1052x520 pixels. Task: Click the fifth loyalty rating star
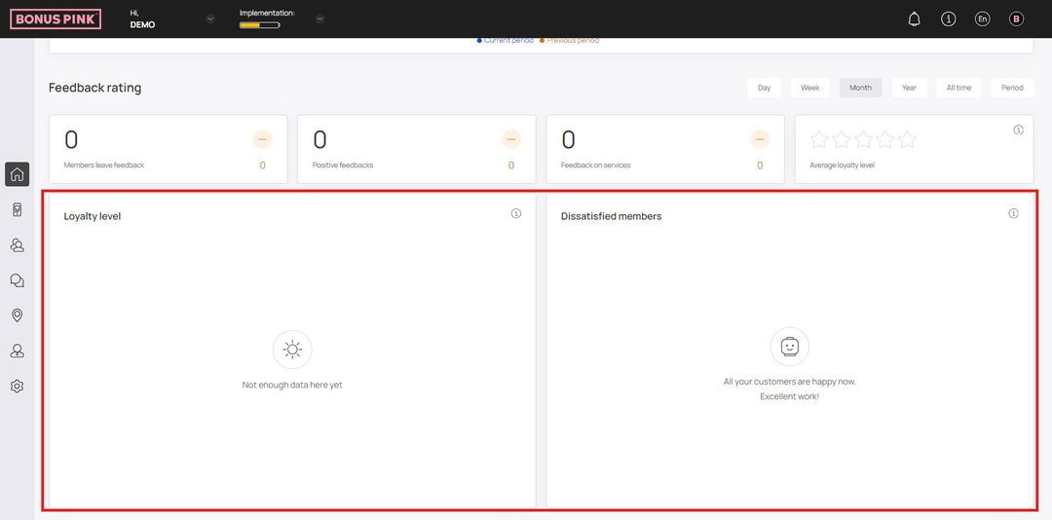pyautogui.click(x=907, y=139)
